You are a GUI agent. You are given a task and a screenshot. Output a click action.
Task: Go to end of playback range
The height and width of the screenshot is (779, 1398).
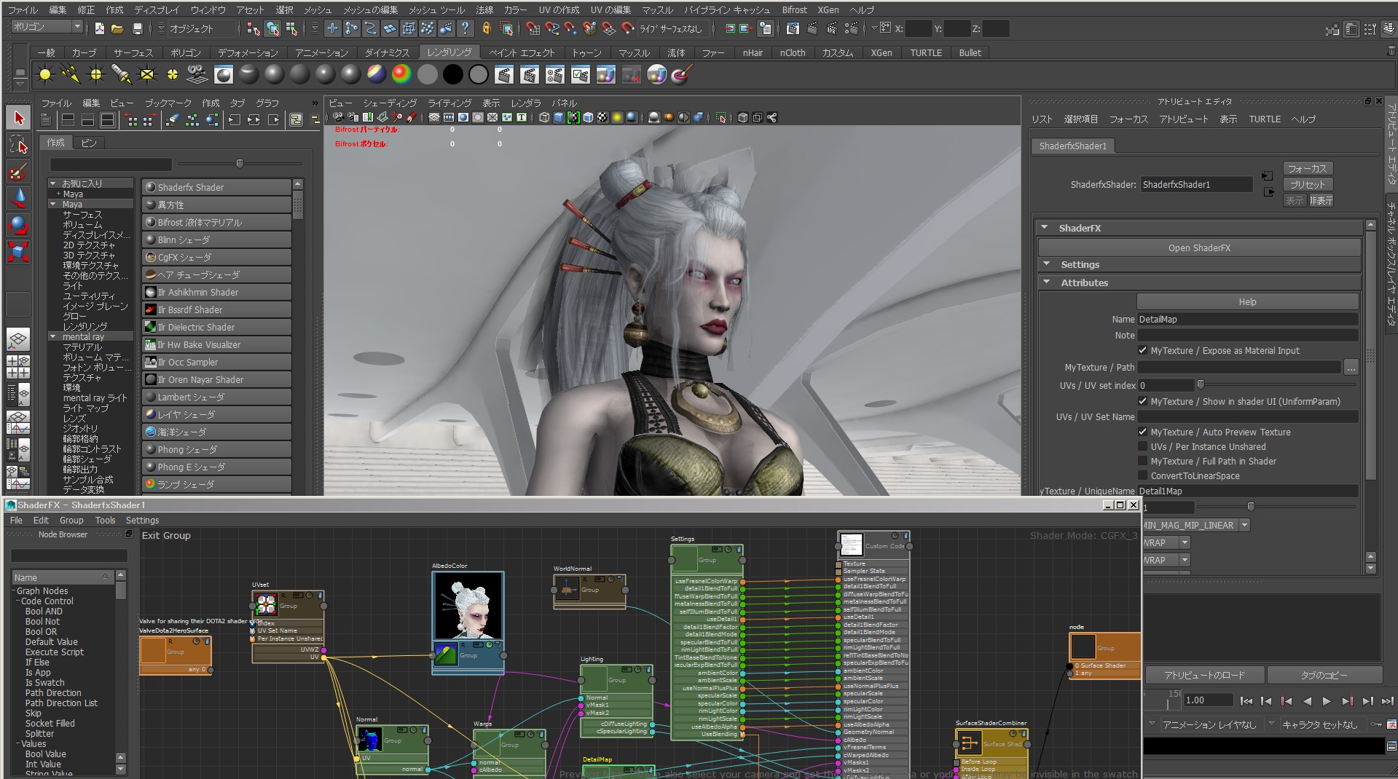(x=1388, y=701)
